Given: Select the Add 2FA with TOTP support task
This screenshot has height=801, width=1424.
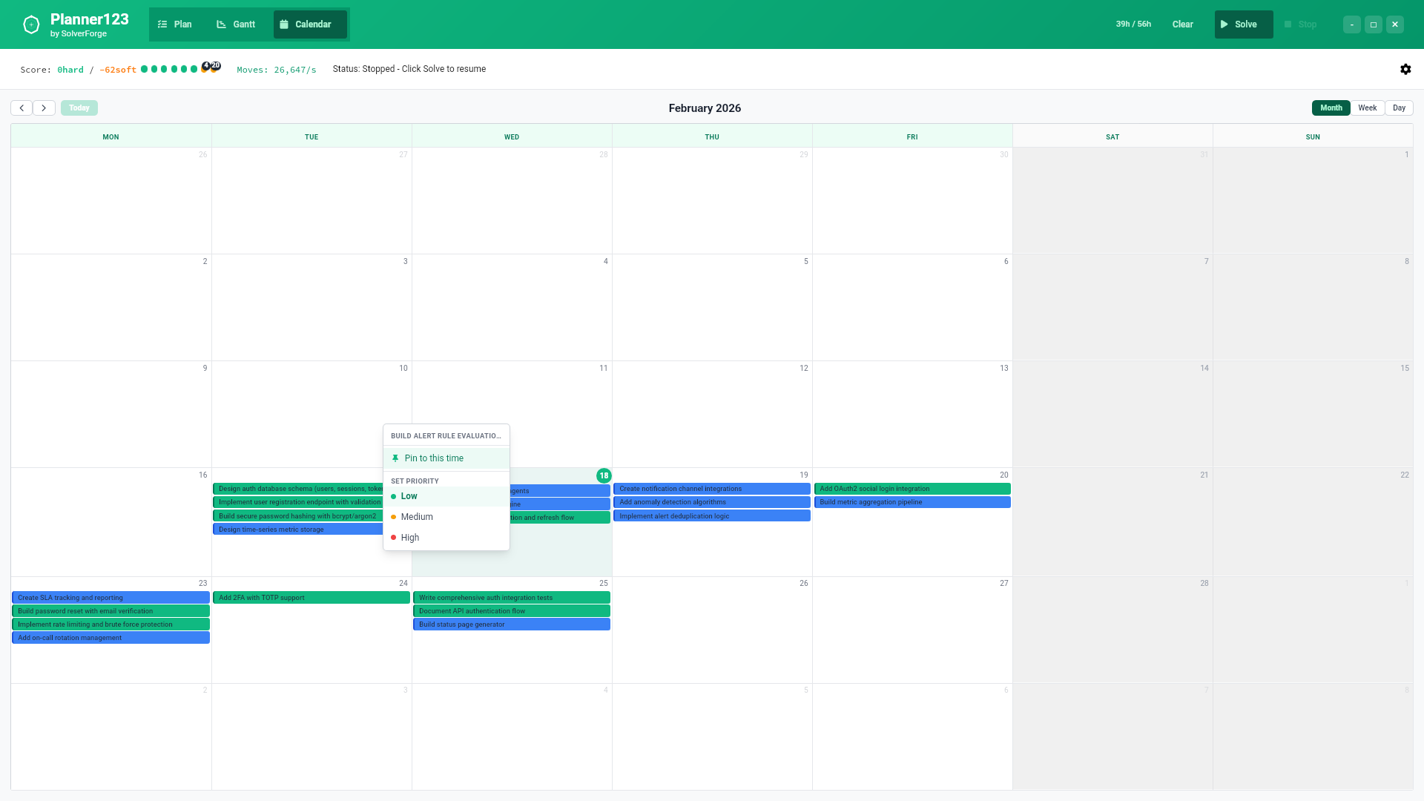Looking at the screenshot, I should [311, 597].
